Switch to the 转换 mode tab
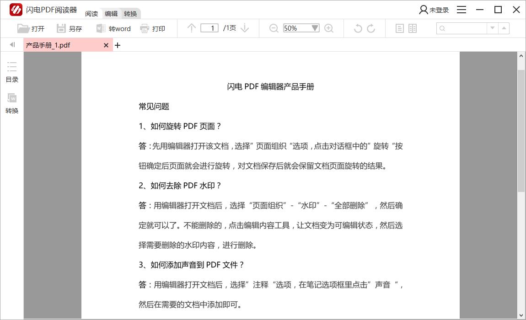The image size is (526, 320). (130, 13)
